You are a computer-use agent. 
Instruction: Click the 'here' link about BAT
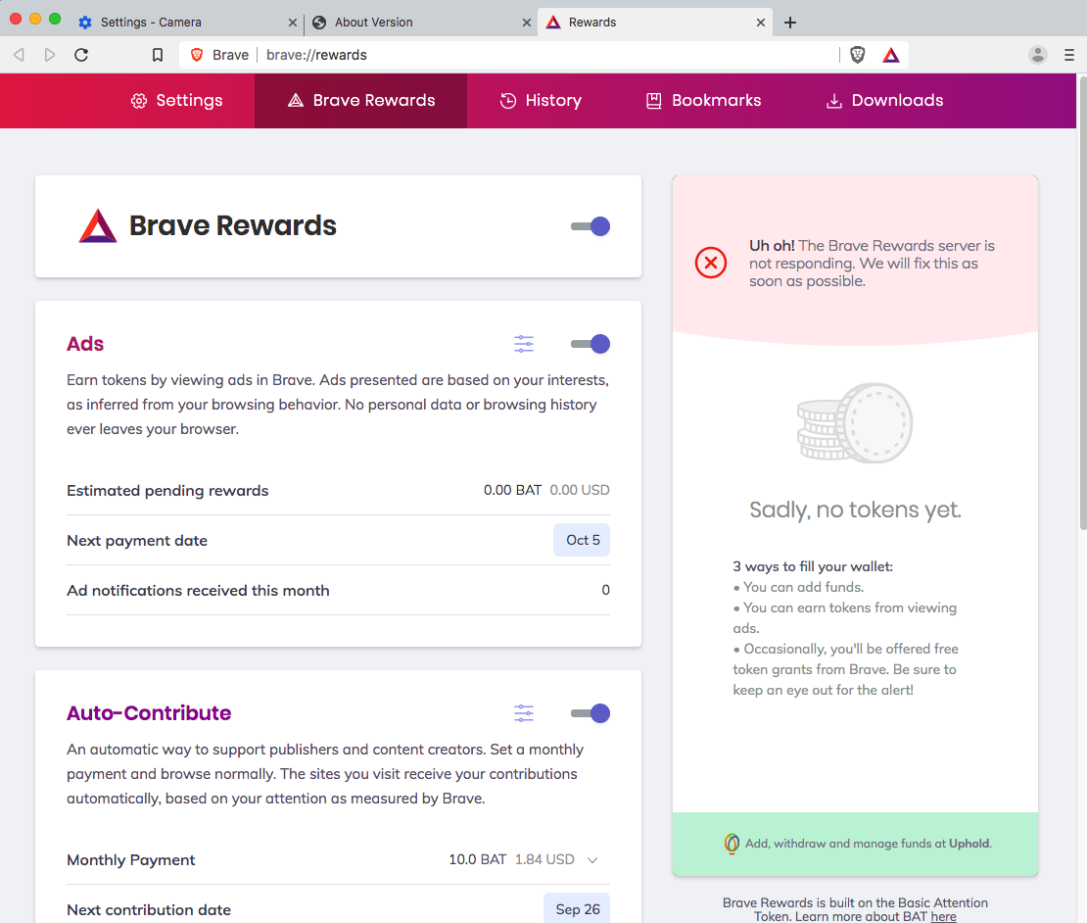tap(943, 917)
